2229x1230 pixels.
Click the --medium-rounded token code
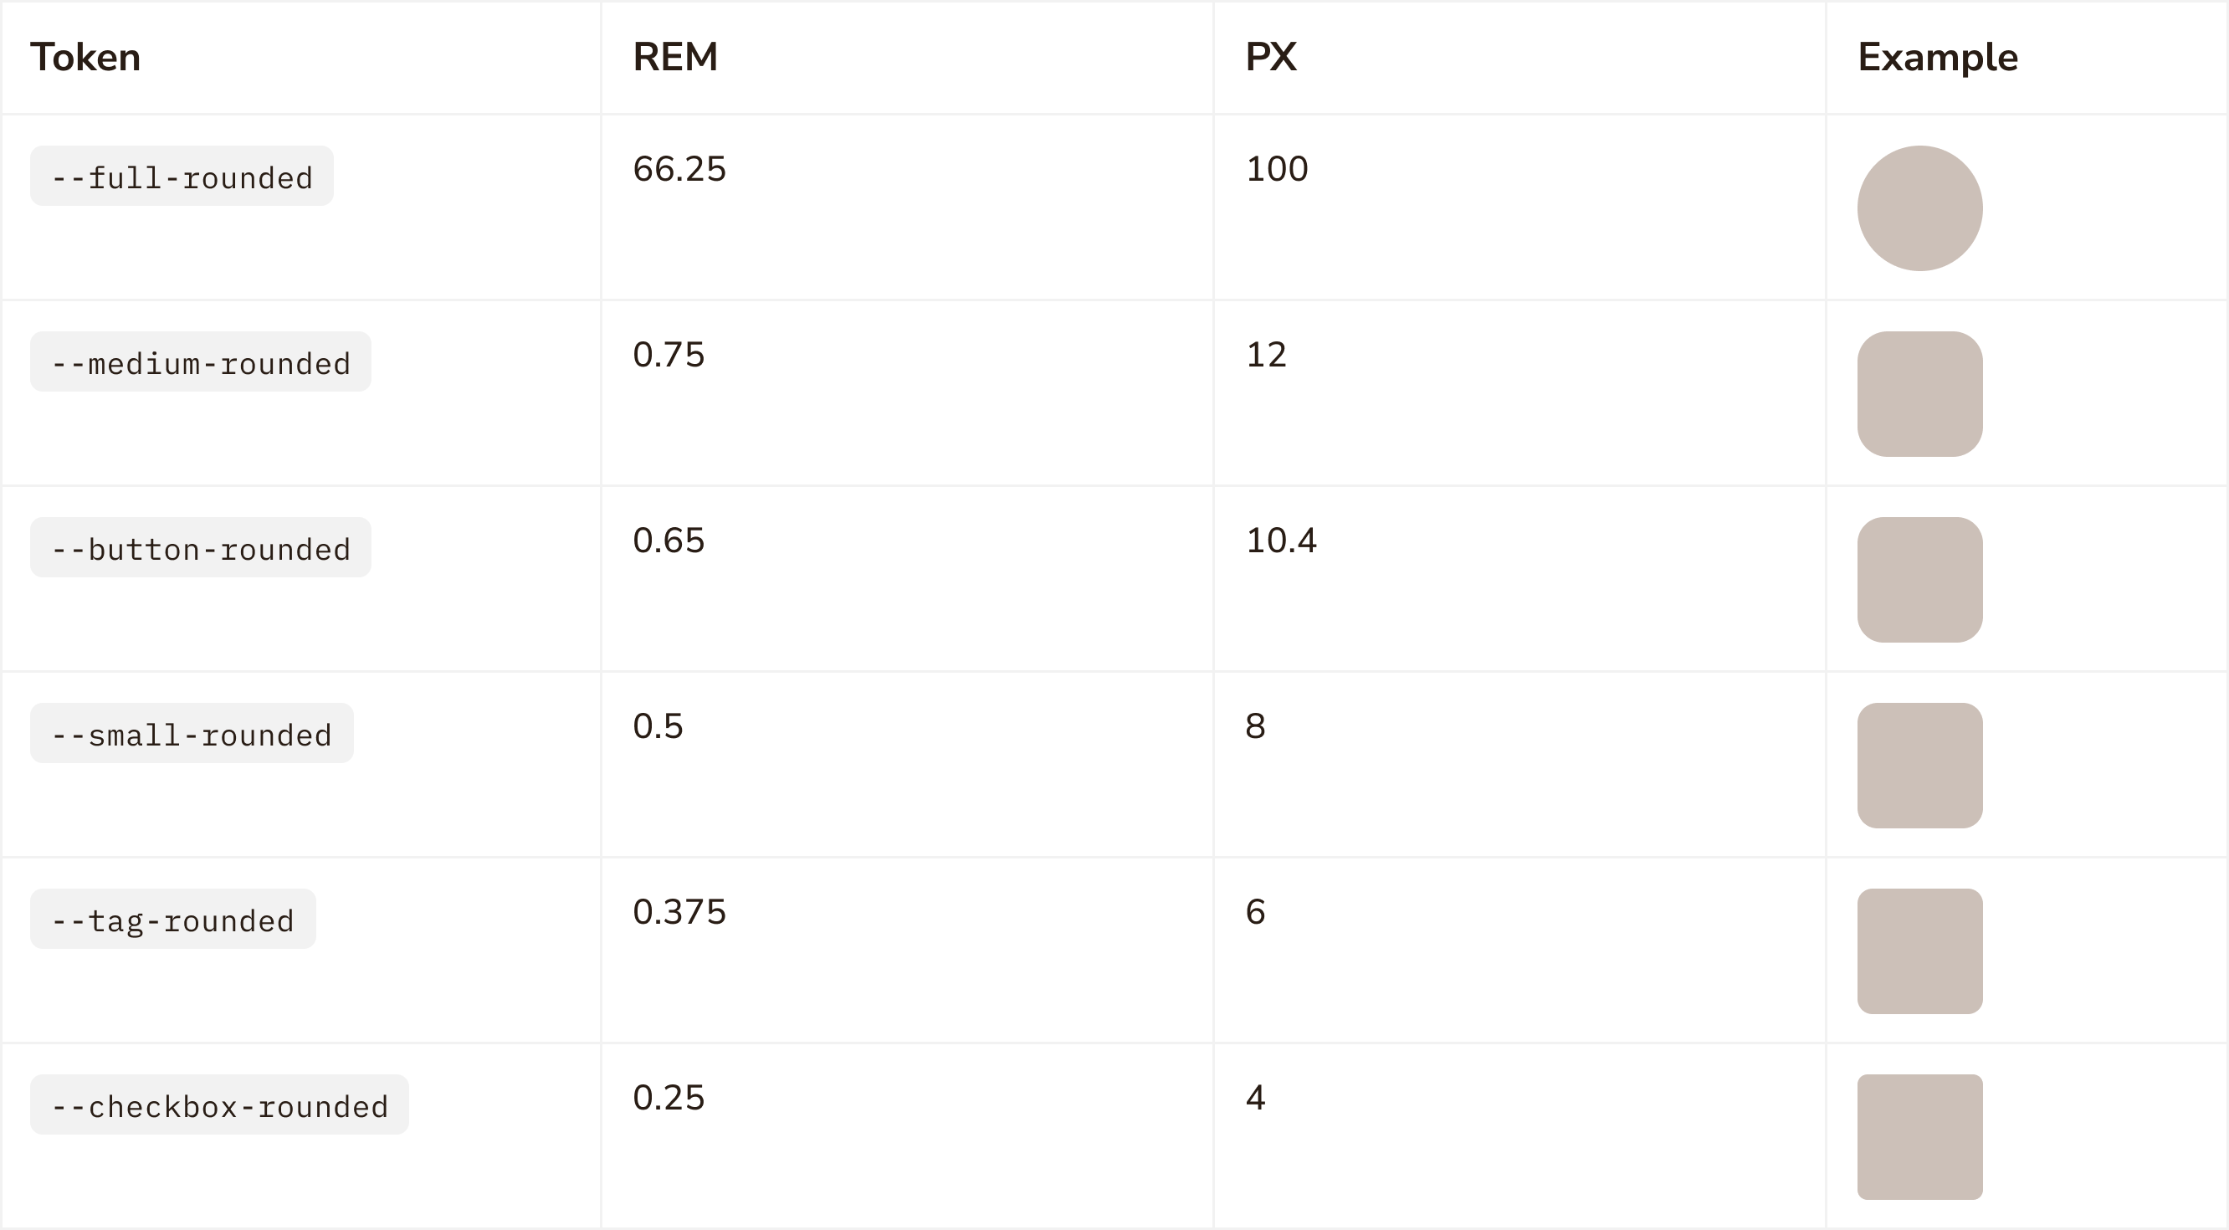[x=201, y=361]
